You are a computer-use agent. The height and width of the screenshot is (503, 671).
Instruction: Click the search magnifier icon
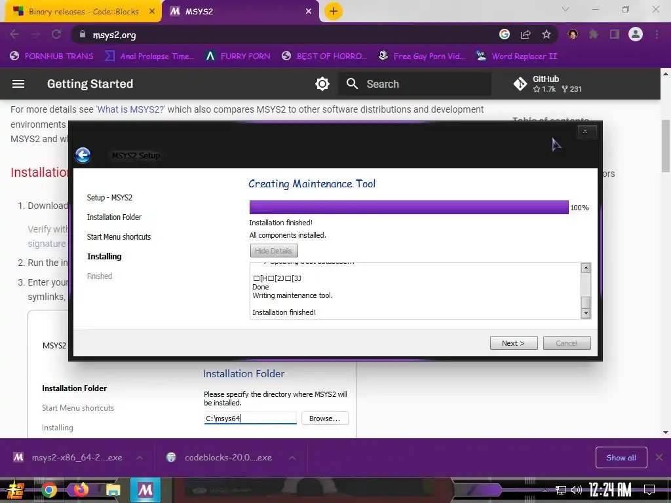point(352,84)
